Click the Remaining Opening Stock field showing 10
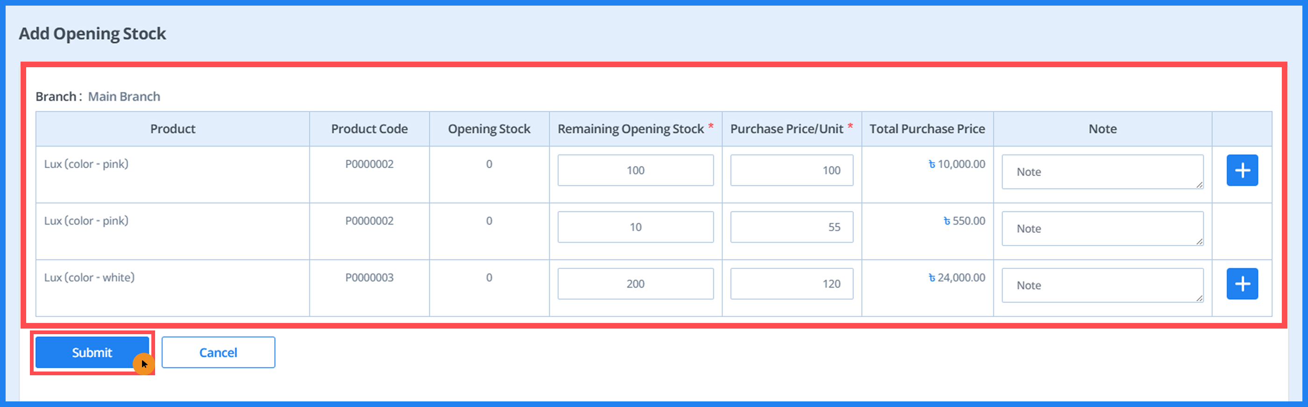The image size is (1308, 407). pos(635,227)
